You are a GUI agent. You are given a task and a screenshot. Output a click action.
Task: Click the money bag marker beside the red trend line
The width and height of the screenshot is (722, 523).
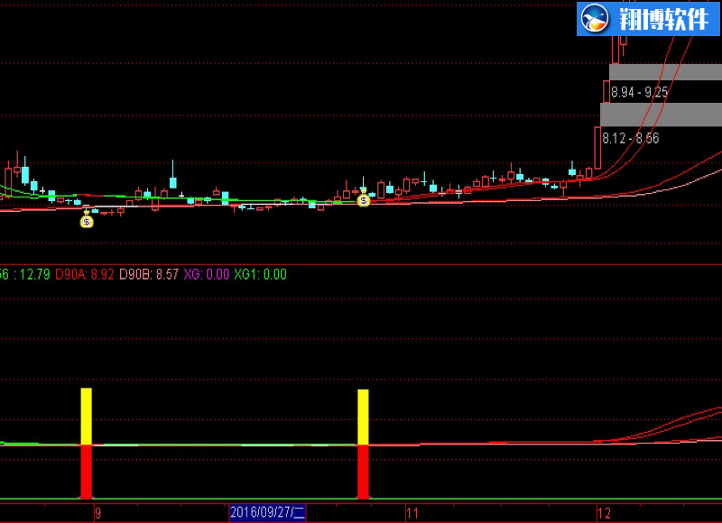(364, 200)
